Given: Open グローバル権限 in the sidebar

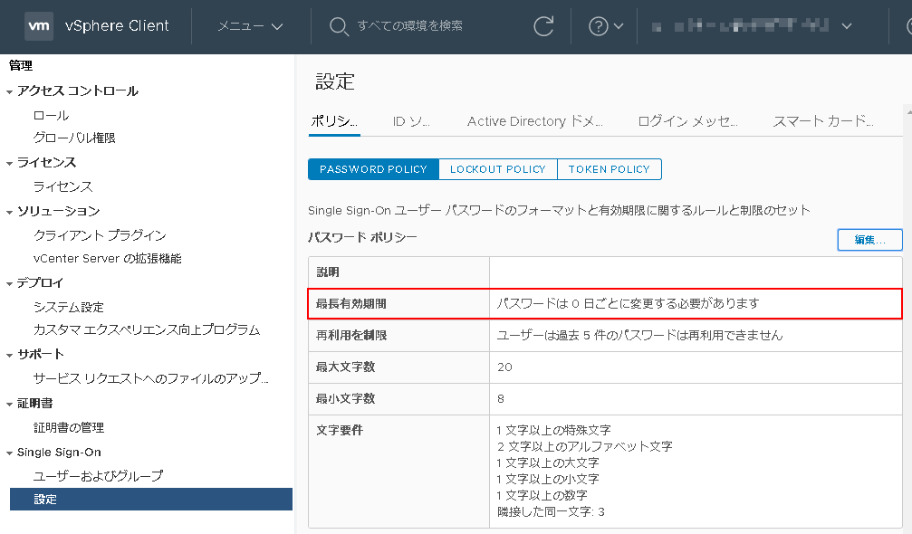Looking at the screenshot, I should click(x=74, y=138).
